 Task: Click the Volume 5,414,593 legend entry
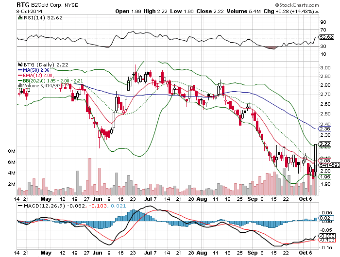(42, 86)
